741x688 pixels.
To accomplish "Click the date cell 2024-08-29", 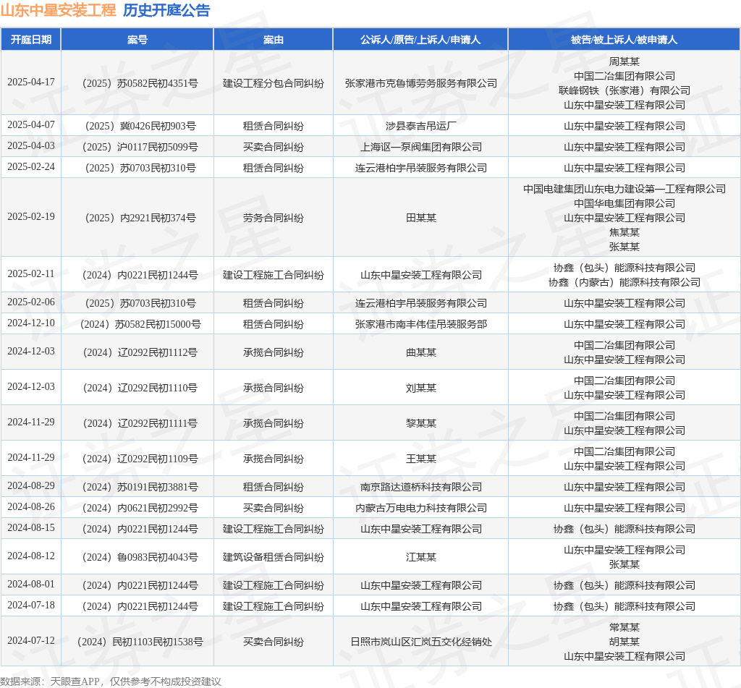I will tap(31, 485).
